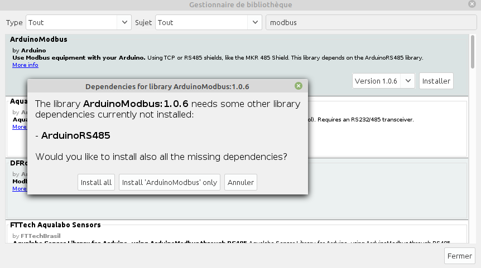Click Annuler to cancel dependencies dialog

click(240, 182)
